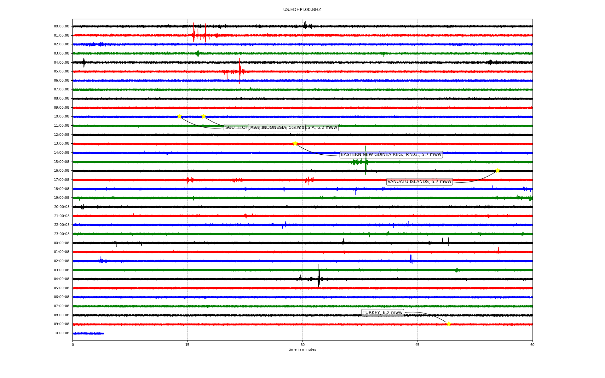
Task: Click the VANUATU ISLANDS, 5.7 mww label
Action: 419,182
